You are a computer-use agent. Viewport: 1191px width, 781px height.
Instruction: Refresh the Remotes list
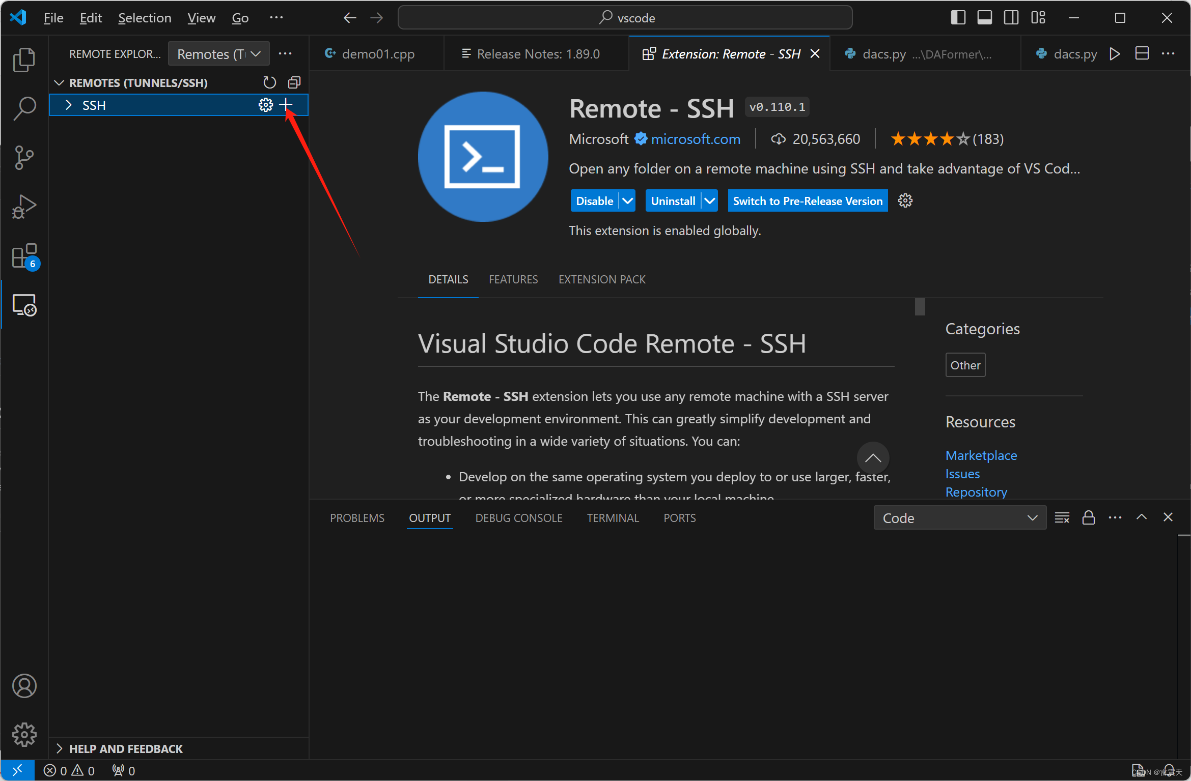[x=269, y=82]
